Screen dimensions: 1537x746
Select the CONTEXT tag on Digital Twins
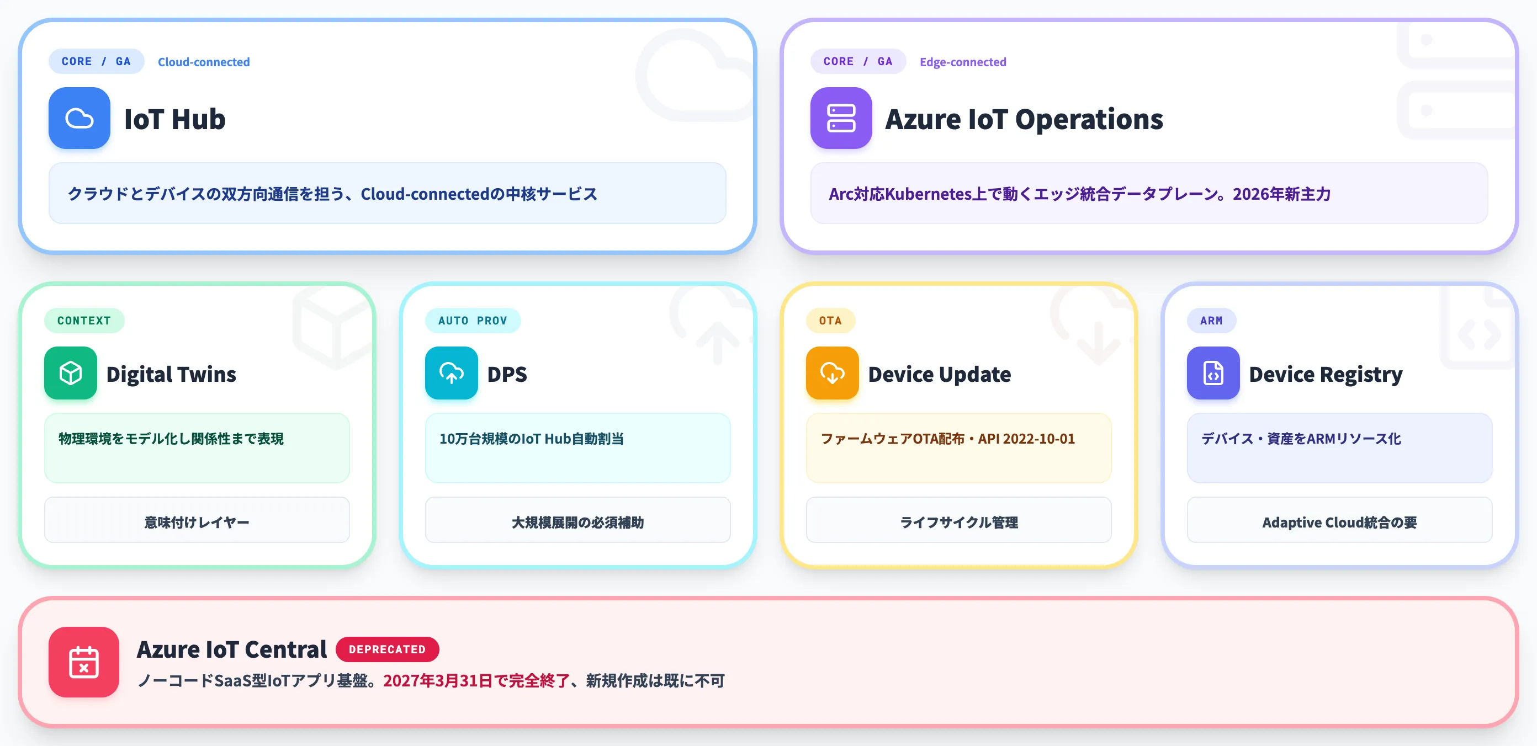click(x=84, y=321)
